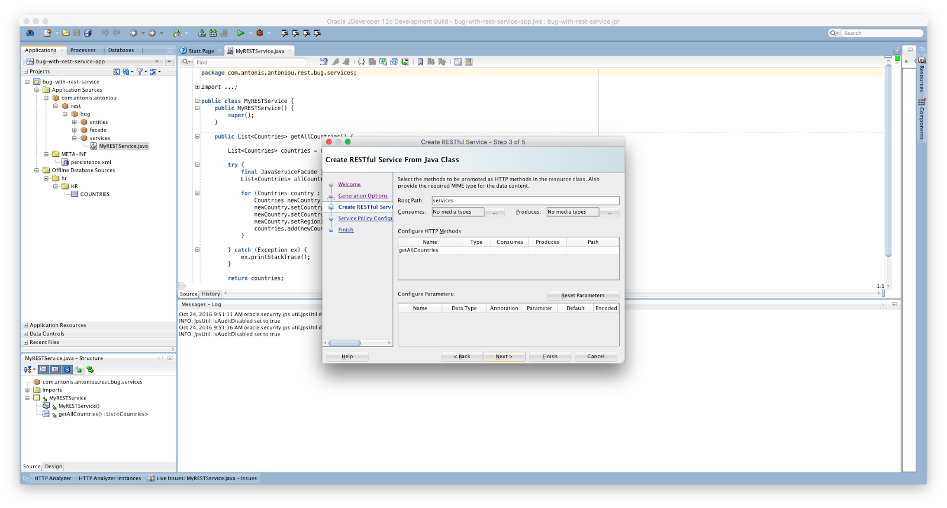The height and width of the screenshot is (508, 947).
Task: Open the sort dropdown in Structure toolbar
Action: click(x=29, y=369)
